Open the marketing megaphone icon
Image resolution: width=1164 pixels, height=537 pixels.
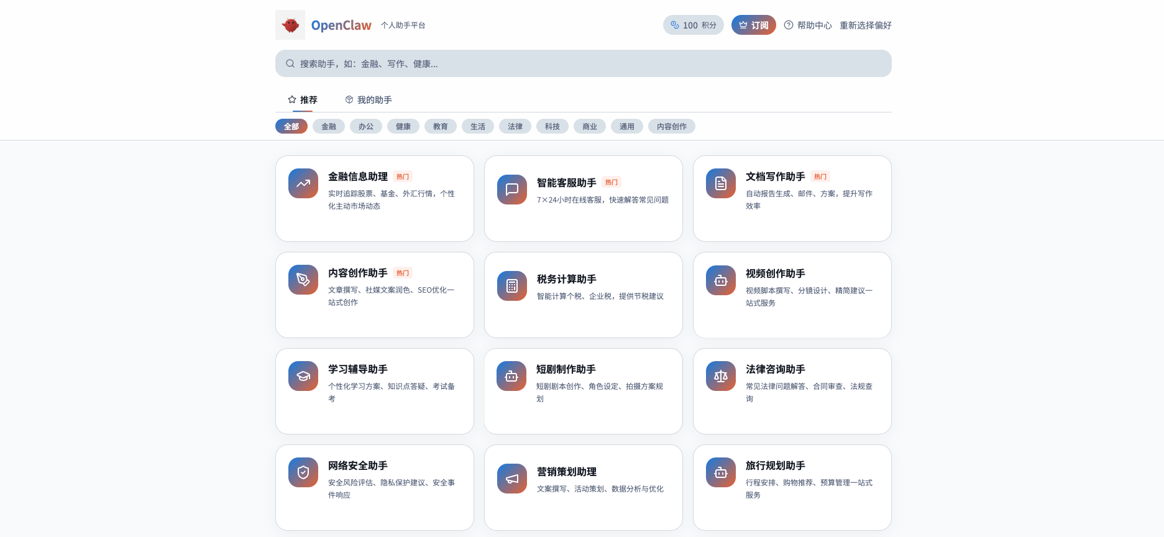(x=512, y=479)
